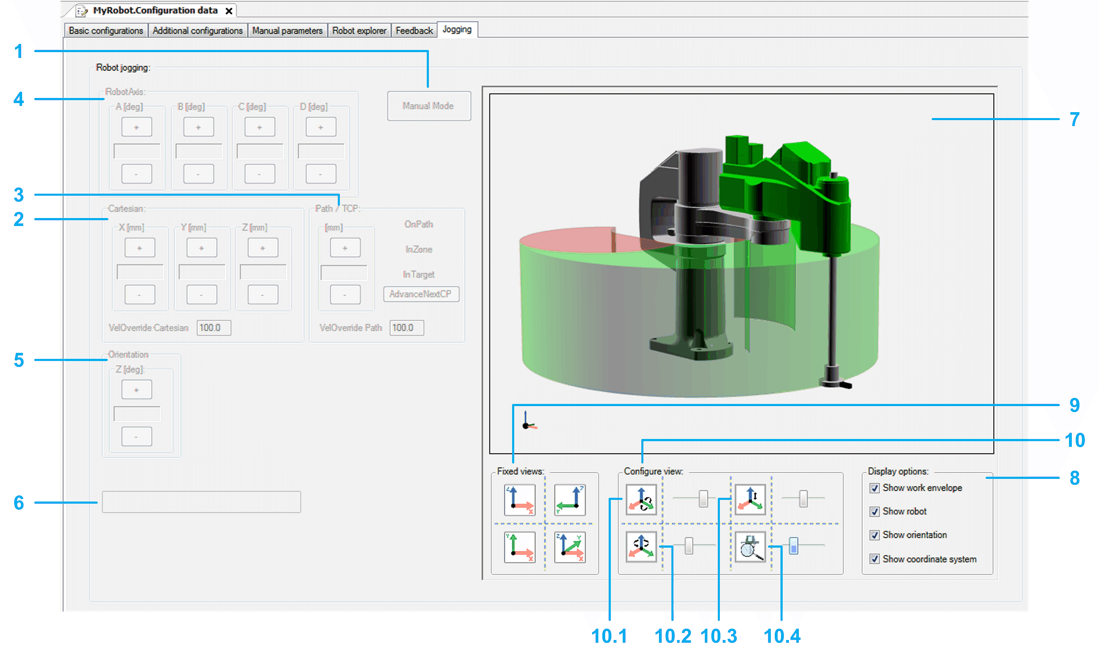The width and height of the screenshot is (1099, 657).
Task: Click the axis B position field
Action: pos(199,151)
